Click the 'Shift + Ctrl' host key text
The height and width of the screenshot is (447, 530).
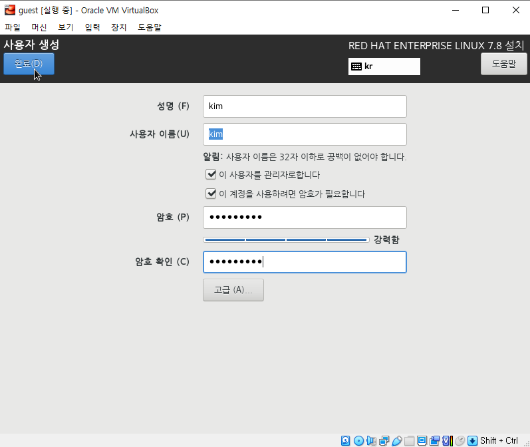[499, 440]
